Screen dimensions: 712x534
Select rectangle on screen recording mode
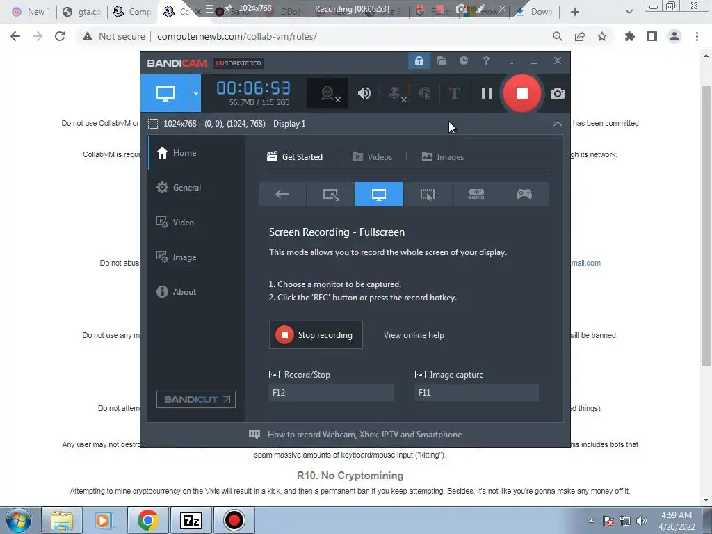pyautogui.click(x=330, y=195)
